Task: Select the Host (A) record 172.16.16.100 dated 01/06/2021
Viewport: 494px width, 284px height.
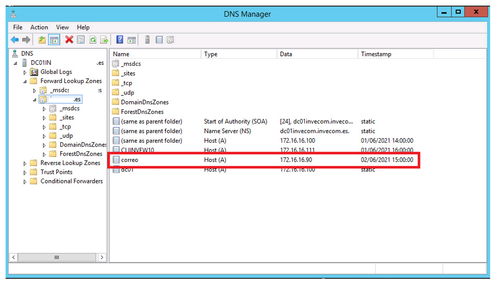Action: pos(264,141)
